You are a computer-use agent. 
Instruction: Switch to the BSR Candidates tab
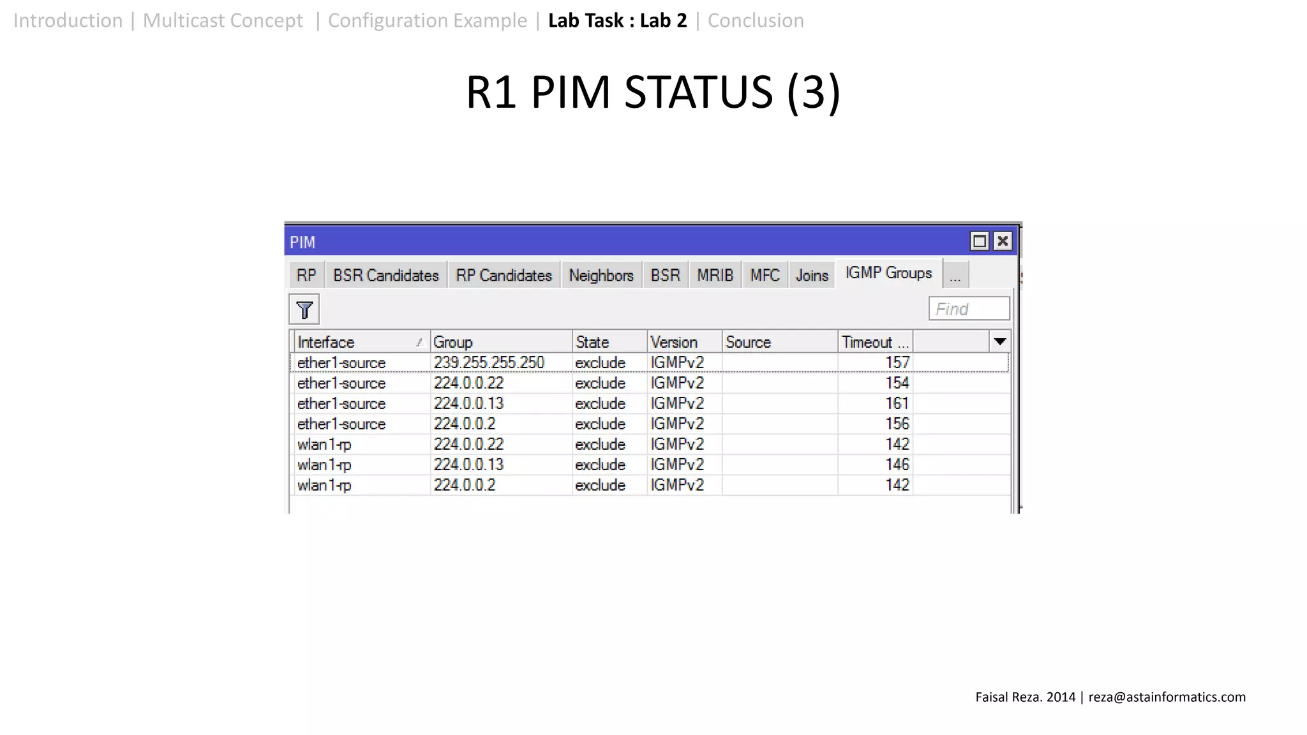tap(386, 276)
